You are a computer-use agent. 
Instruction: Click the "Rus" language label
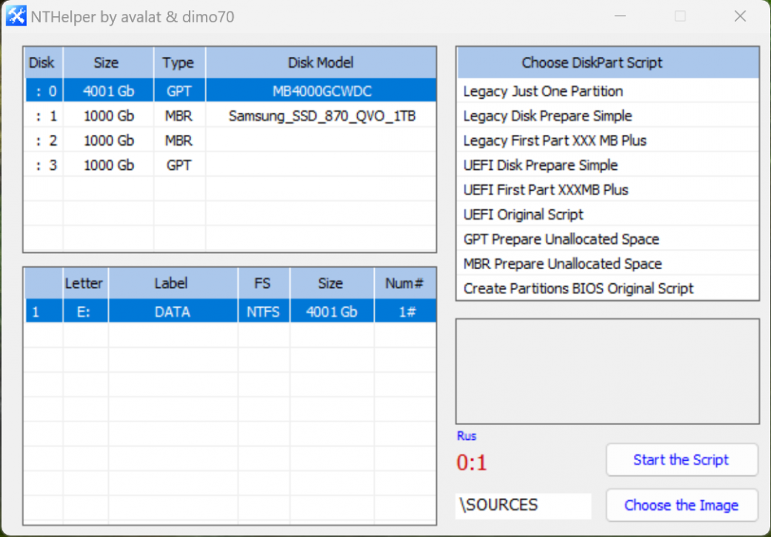coord(466,436)
